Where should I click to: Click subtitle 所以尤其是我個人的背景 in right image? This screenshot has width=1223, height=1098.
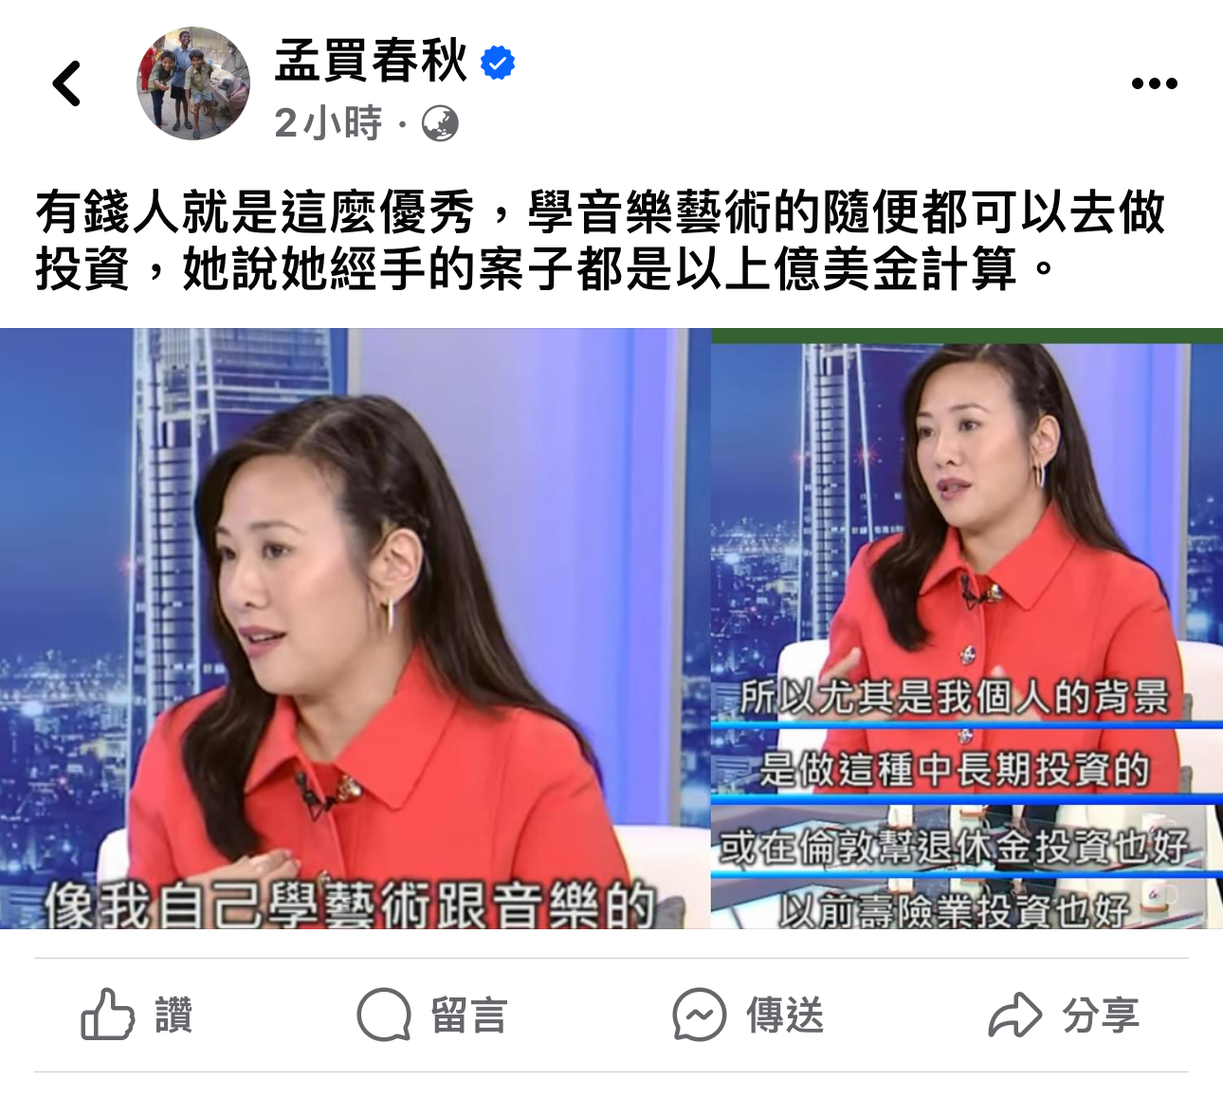pyautogui.click(x=953, y=697)
